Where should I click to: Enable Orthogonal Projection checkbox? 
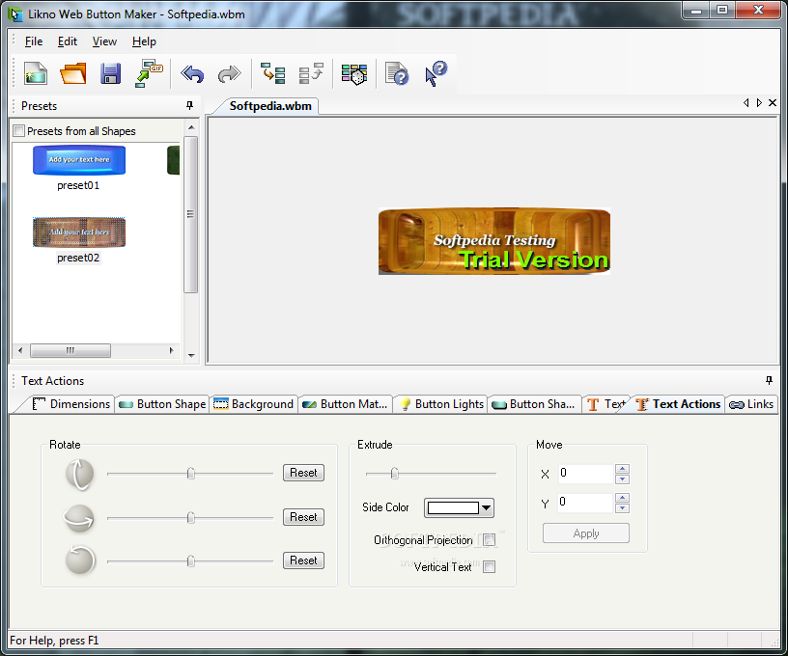coord(489,540)
